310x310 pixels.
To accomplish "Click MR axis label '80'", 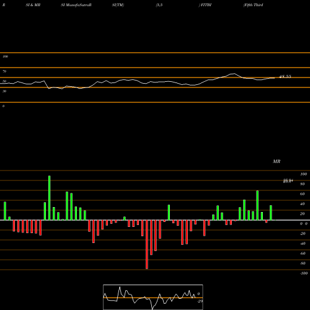I will coord(303,184).
